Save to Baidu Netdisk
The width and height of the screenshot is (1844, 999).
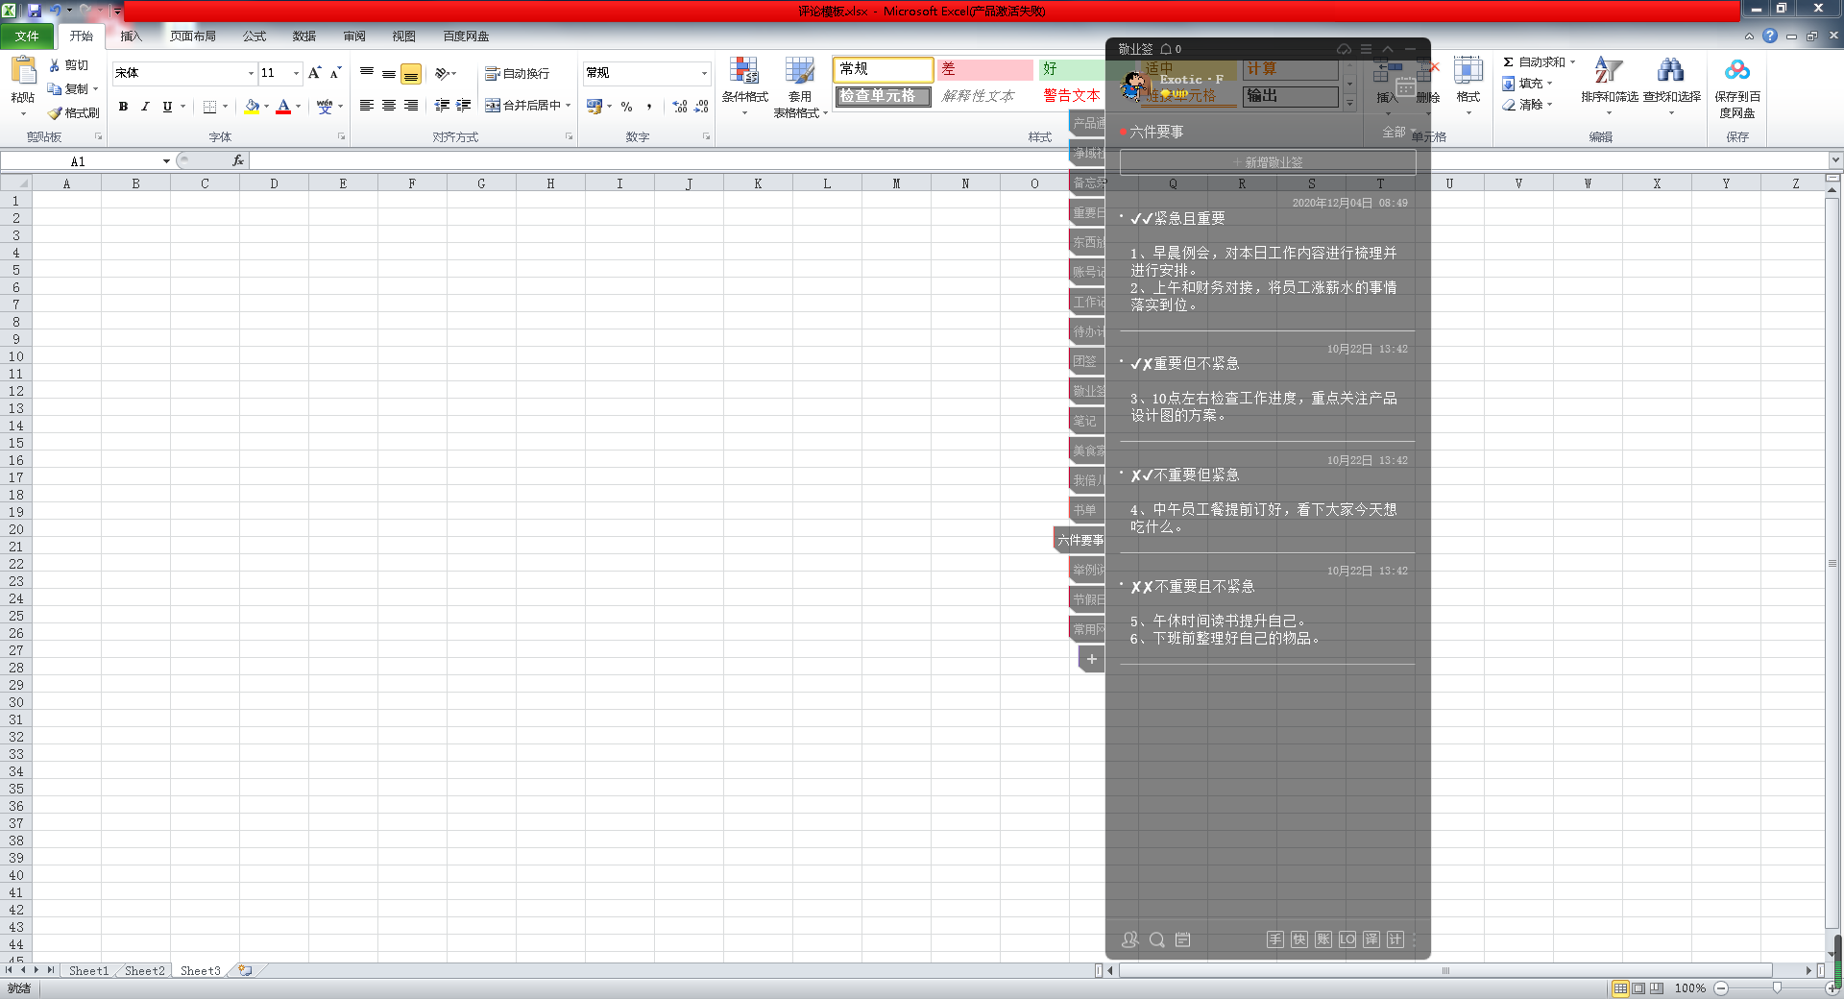[x=1737, y=86]
